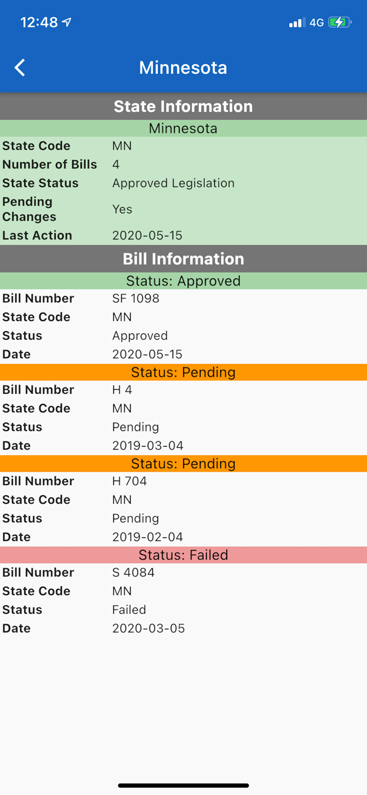Select the Status: Failed banner

pos(183,555)
